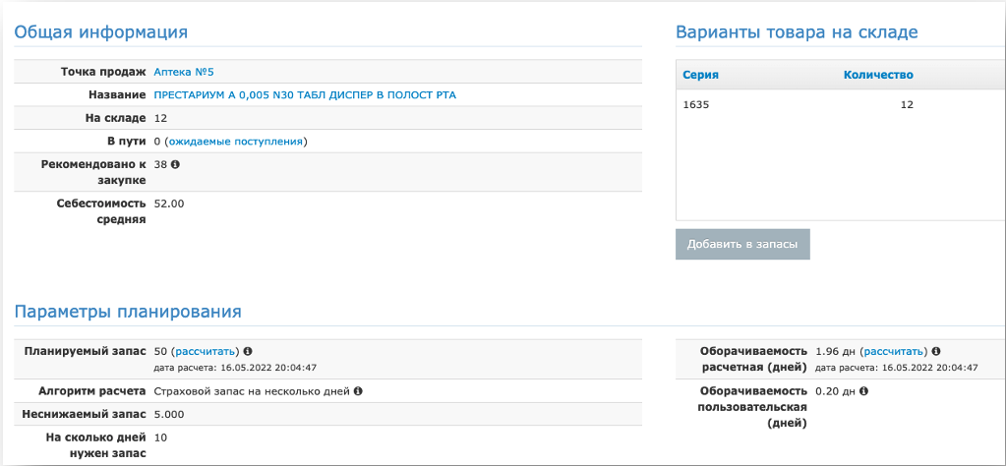Click the На сколько дней нужен запас value 10

point(160,437)
